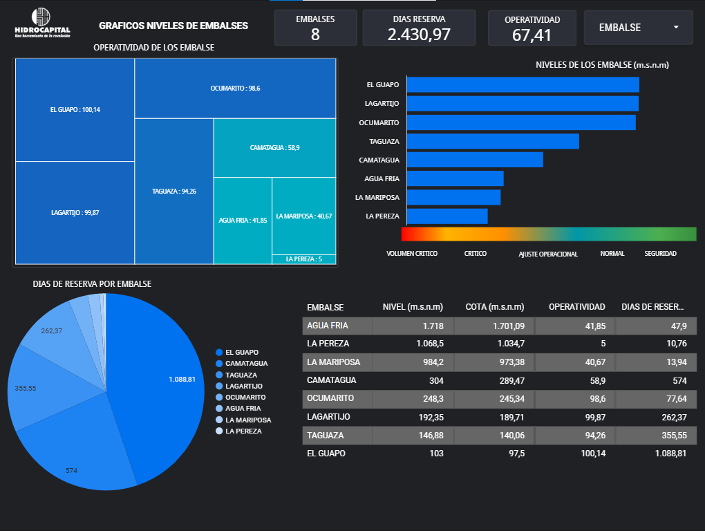Select the LA PEREZA bar in the levels chart
This screenshot has height=531, width=705.
[447, 216]
